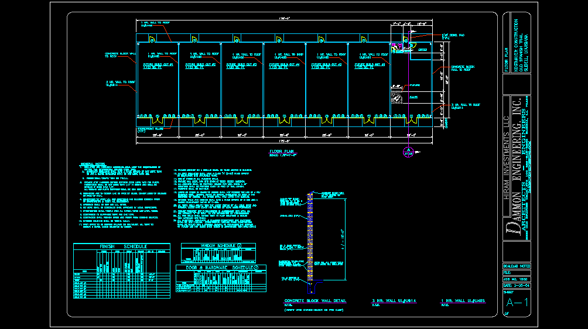Image resolution: width=588 pixels, height=329 pixels.
Task: Select the storefront door symbol of first unit
Action: (158, 122)
